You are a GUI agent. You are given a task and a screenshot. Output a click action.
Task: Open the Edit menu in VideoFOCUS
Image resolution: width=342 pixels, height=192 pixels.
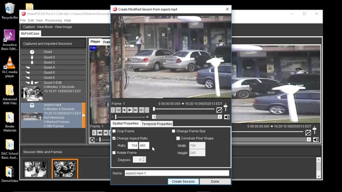pos(31,20)
